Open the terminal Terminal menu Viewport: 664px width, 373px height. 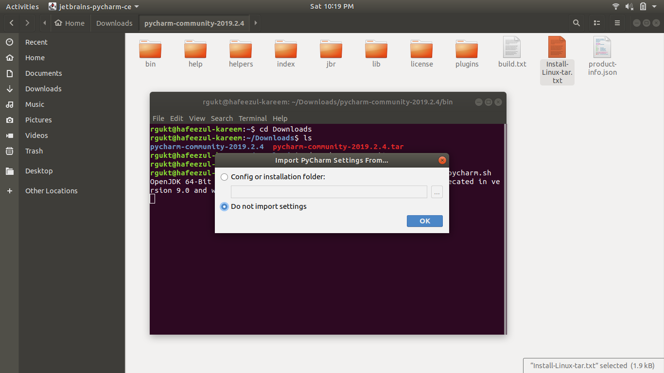[252, 119]
